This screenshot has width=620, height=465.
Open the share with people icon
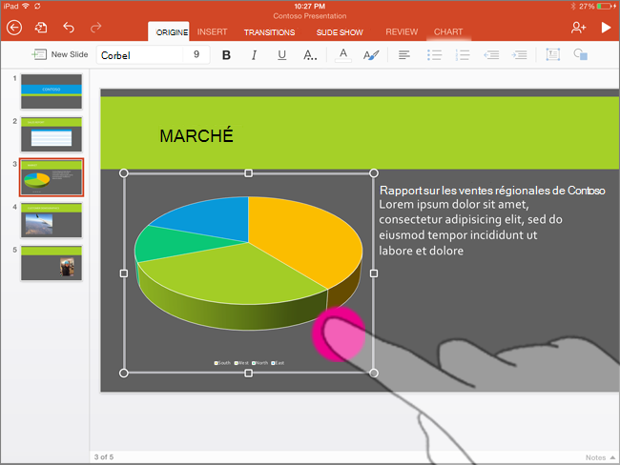(x=578, y=28)
